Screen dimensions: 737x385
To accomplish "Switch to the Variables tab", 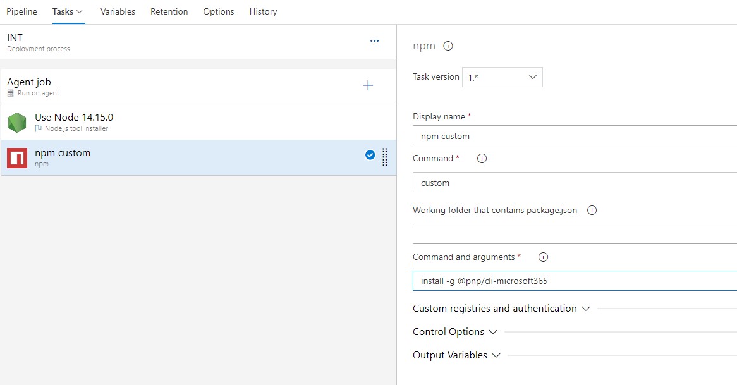I will click(x=118, y=11).
